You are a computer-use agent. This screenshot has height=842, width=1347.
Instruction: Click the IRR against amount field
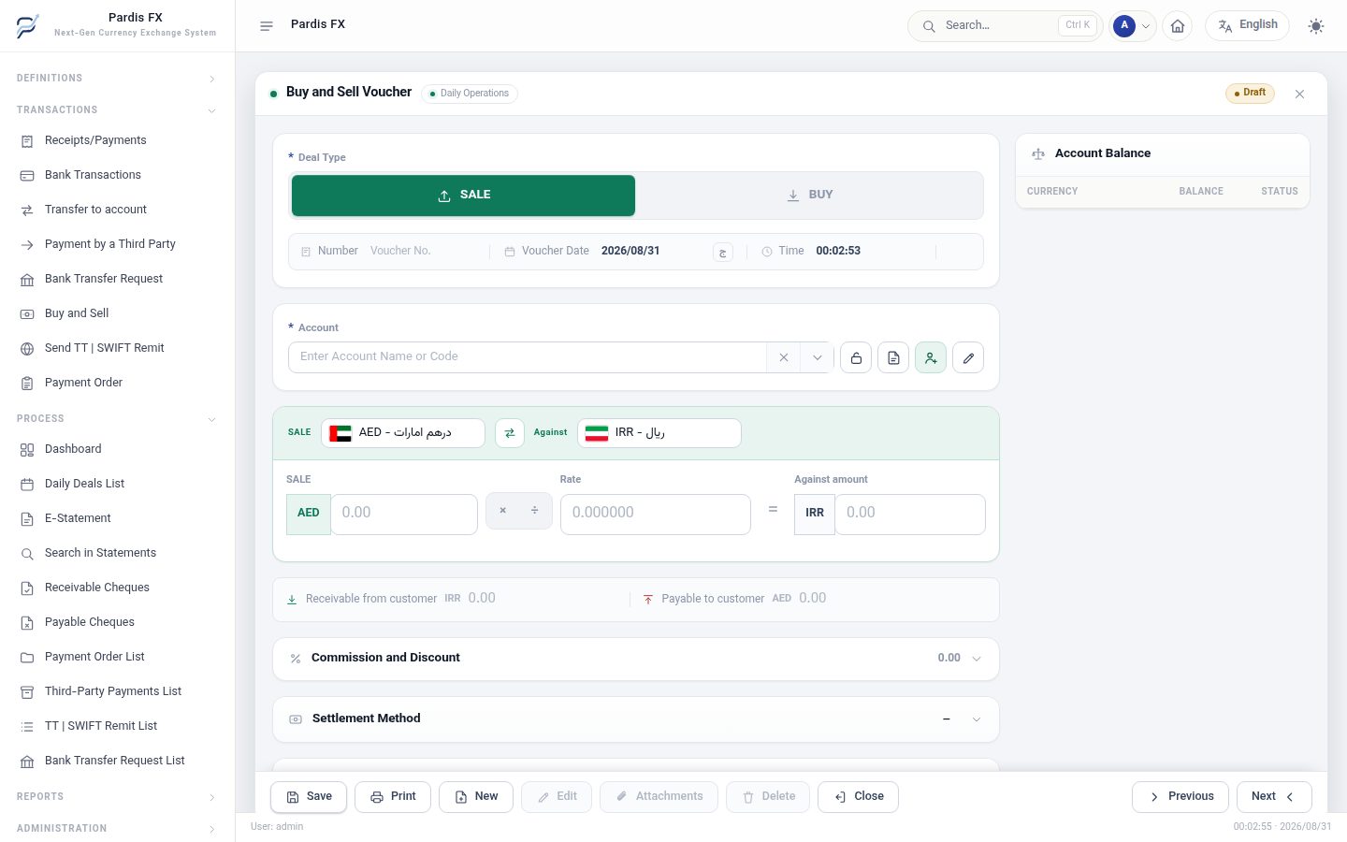pos(910,515)
